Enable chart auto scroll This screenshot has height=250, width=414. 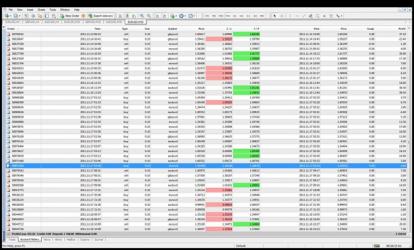(x=158, y=16)
